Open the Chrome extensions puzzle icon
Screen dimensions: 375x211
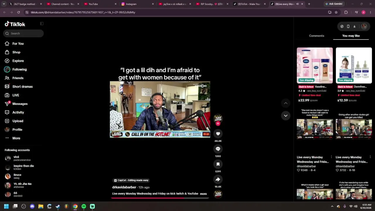click(346, 12)
